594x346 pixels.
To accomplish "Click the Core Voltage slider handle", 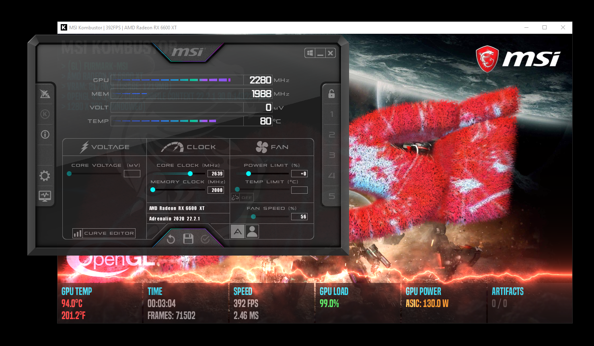I will coord(69,174).
